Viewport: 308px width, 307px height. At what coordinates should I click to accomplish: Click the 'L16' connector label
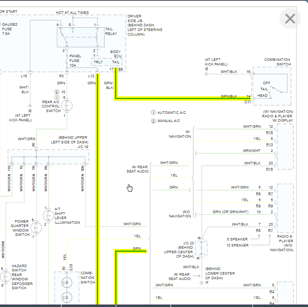click(x=24, y=76)
